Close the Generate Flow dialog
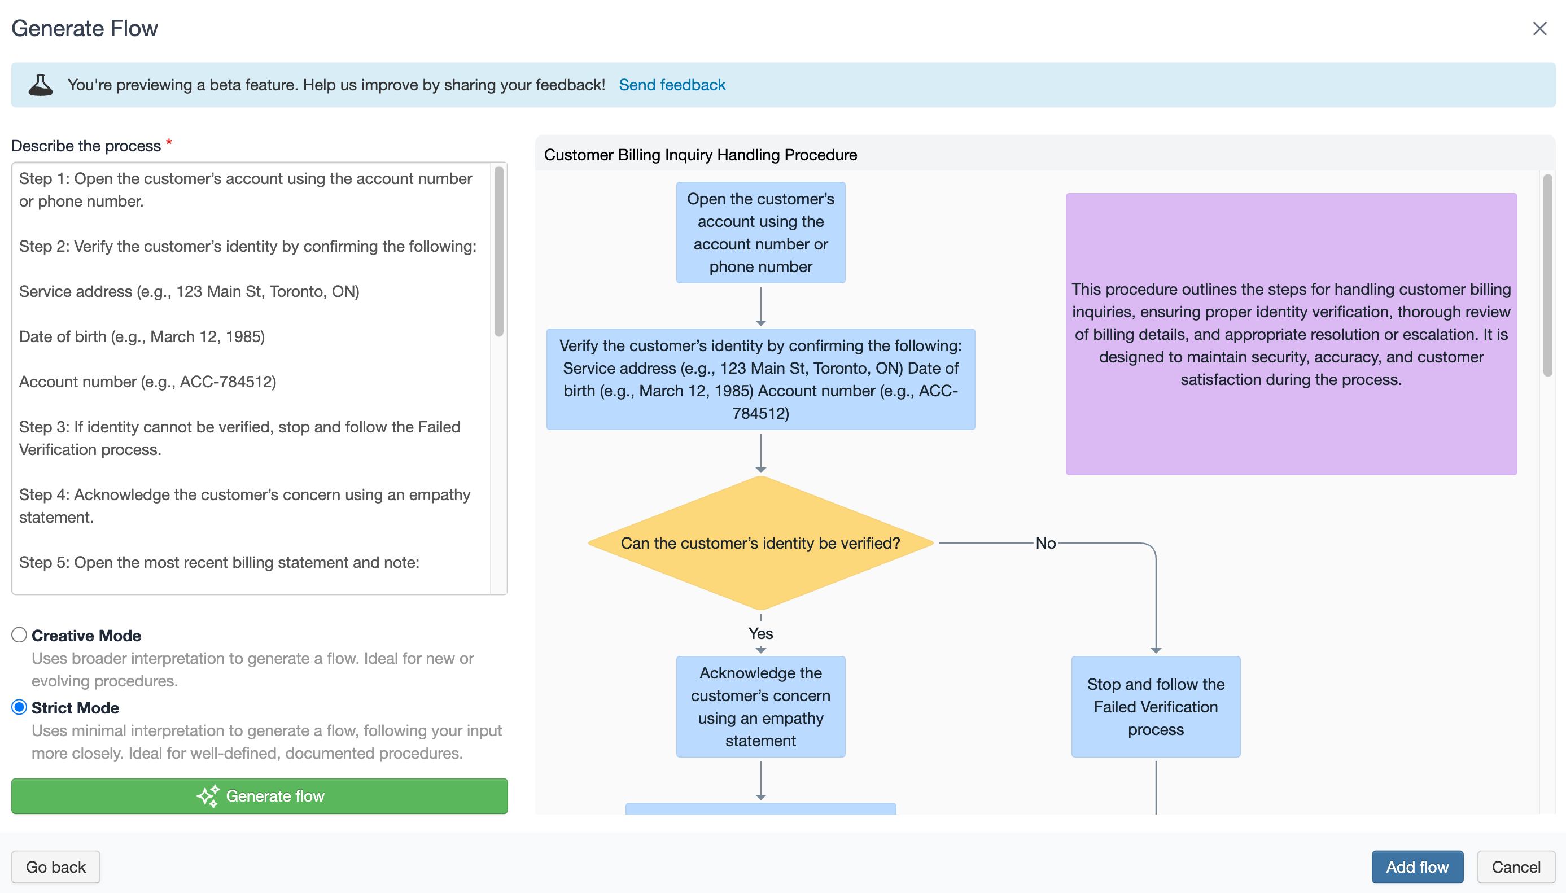 (1539, 28)
